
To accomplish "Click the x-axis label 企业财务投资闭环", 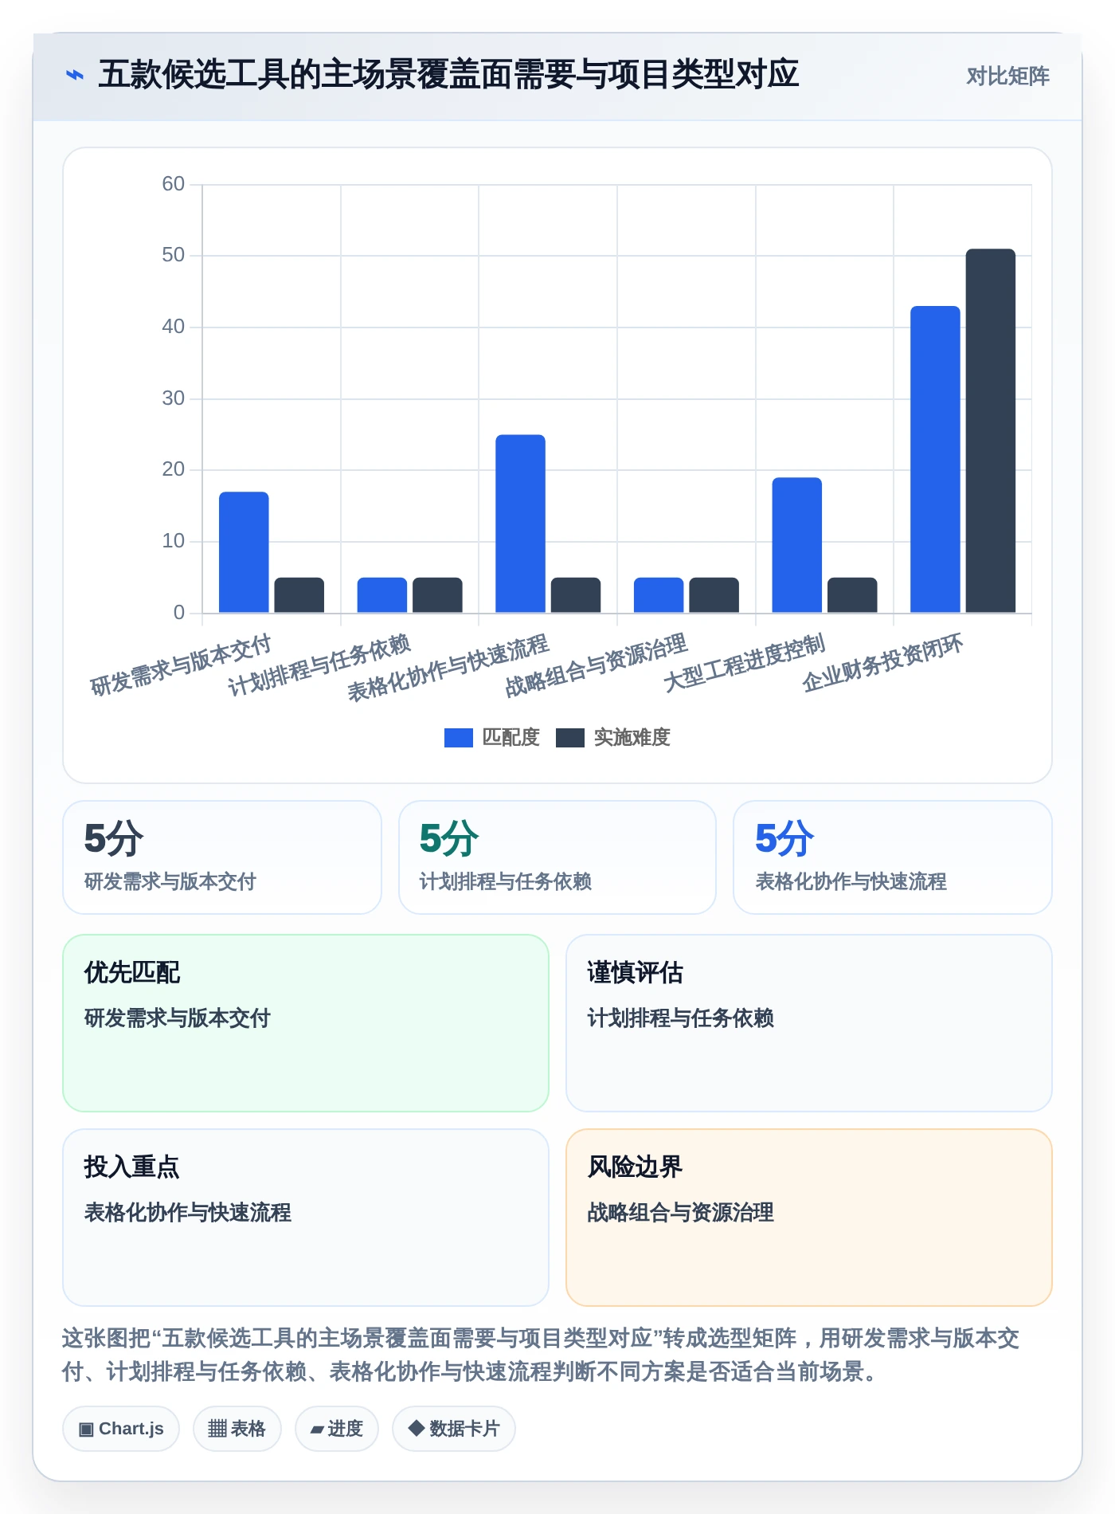I will [x=883, y=664].
